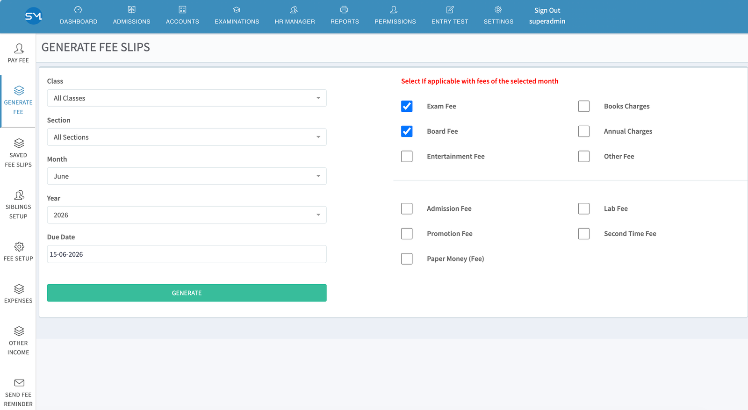Click the Settings gear icon

tap(498, 9)
